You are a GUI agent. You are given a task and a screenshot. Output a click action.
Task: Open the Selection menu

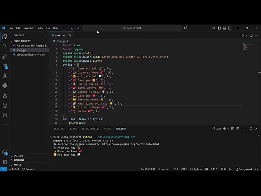point(29,28)
